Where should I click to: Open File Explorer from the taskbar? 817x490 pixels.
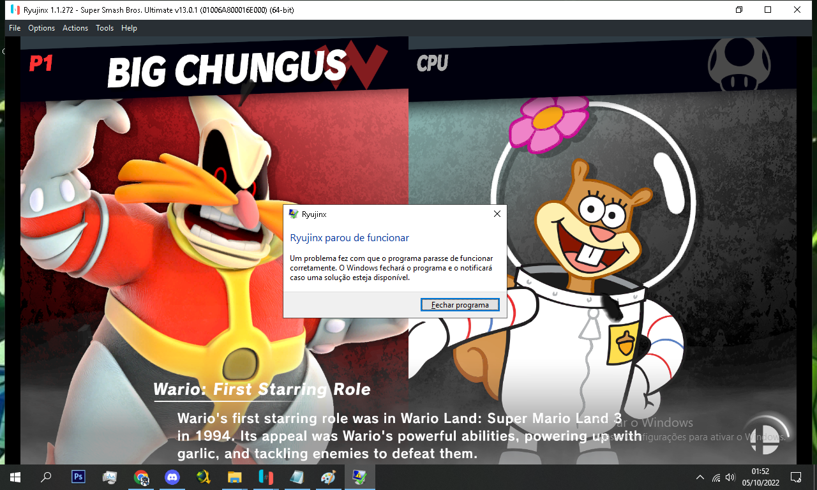click(235, 477)
